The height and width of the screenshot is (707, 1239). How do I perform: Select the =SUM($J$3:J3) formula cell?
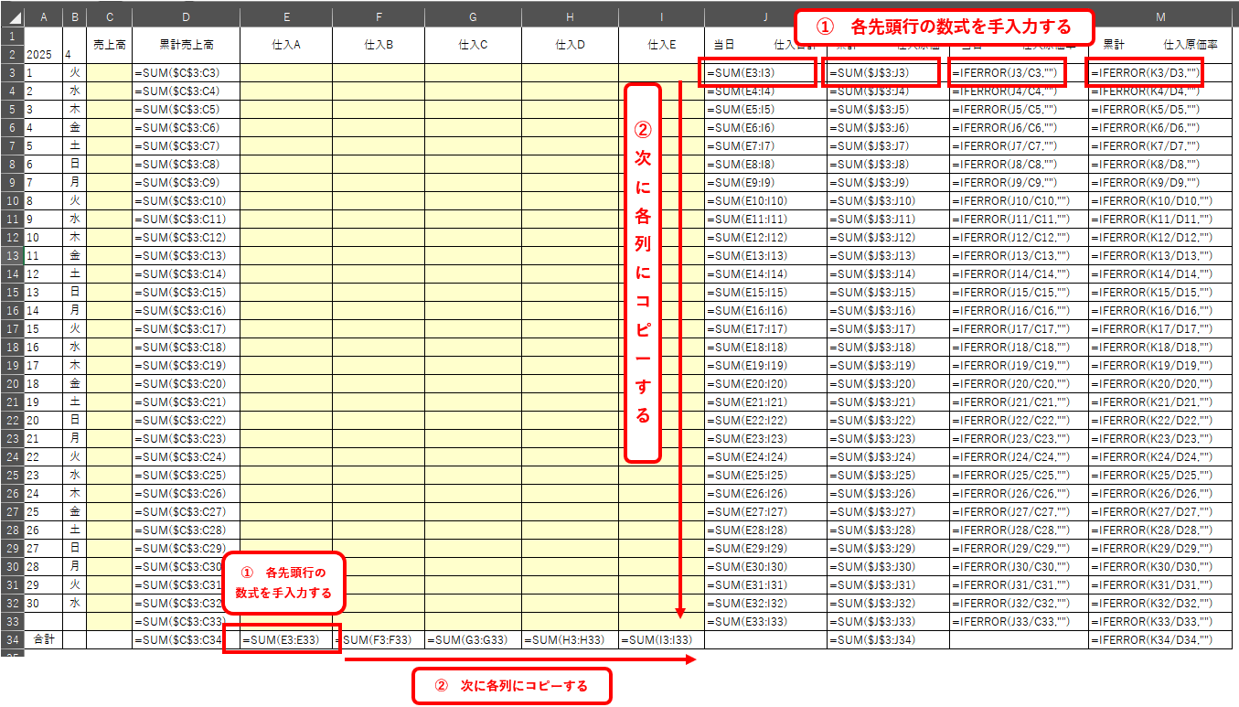[x=881, y=72]
